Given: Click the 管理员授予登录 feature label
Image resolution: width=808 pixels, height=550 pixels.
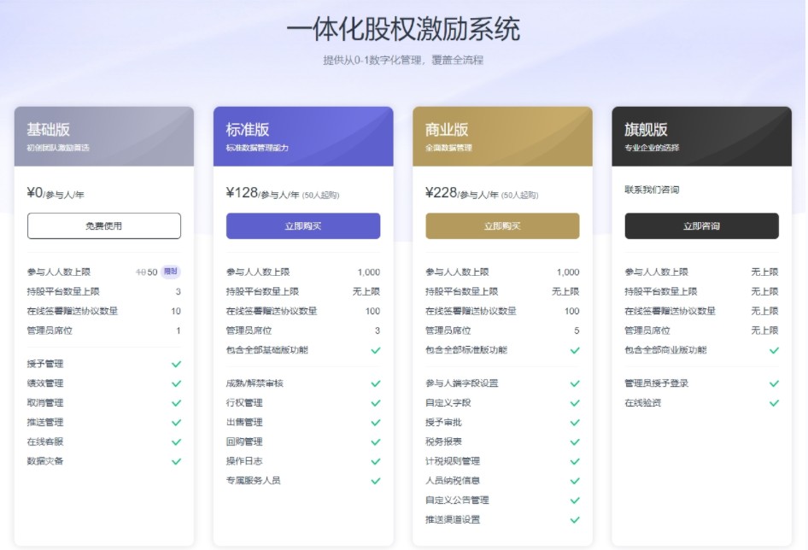Looking at the screenshot, I should point(657,383).
